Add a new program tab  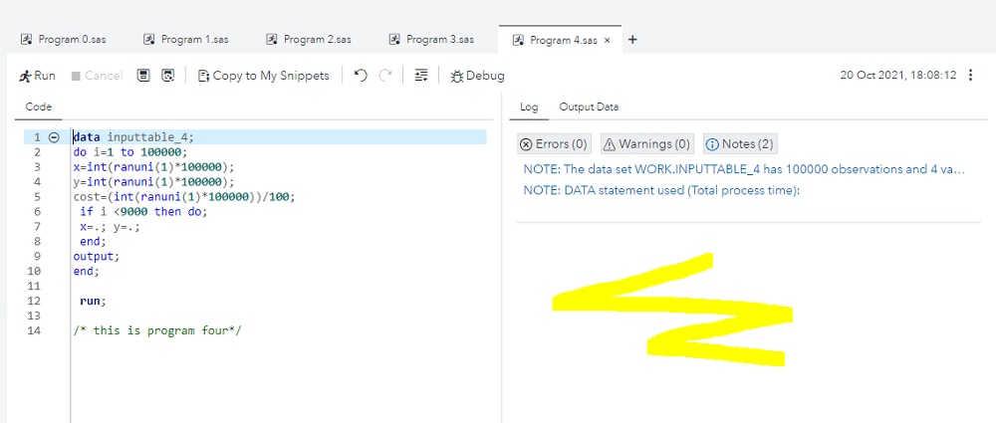pyautogui.click(x=632, y=40)
